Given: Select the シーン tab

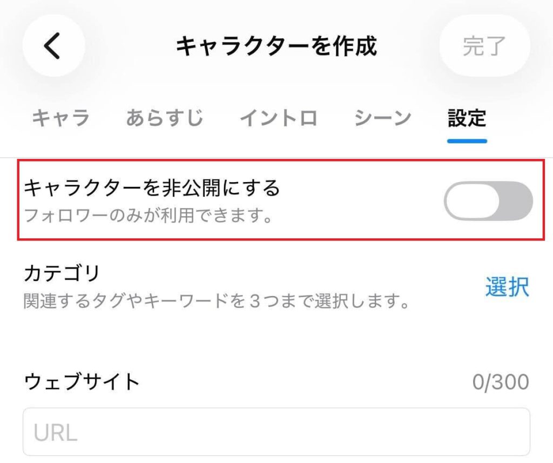Looking at the screenshot, I should [383, 118].
